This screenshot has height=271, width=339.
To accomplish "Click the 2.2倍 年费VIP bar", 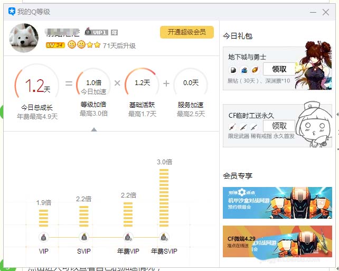I will pyautogui.click(x=128, y=214).
